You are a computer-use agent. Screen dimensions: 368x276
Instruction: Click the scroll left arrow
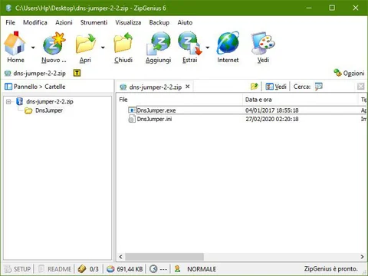120,256
